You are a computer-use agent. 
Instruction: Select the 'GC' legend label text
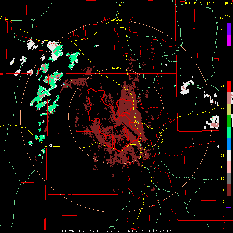pyautogui.click(x=222, y=179)
